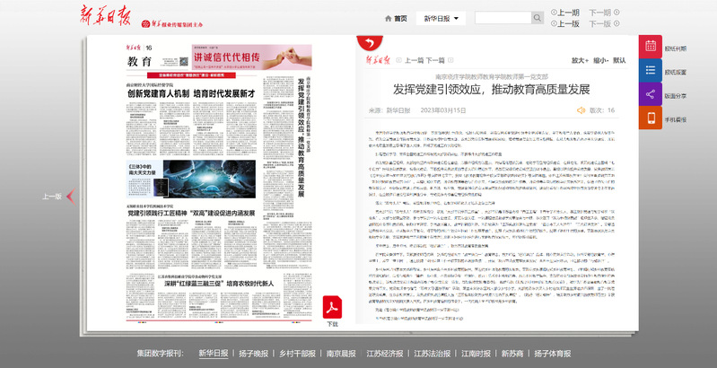The image size is (717, 368).
Task: Open 南京晨报 in footer list
Action: coord(341,354)
